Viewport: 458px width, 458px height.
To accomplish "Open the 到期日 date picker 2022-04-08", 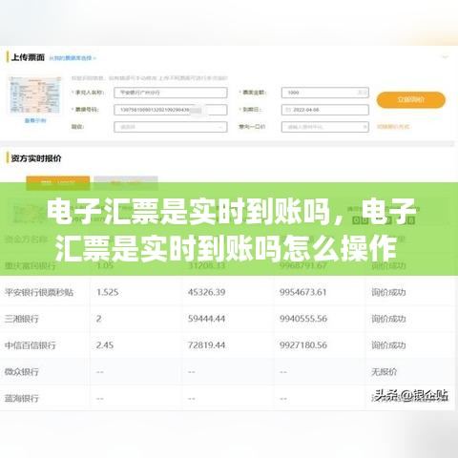I will 325,110.
